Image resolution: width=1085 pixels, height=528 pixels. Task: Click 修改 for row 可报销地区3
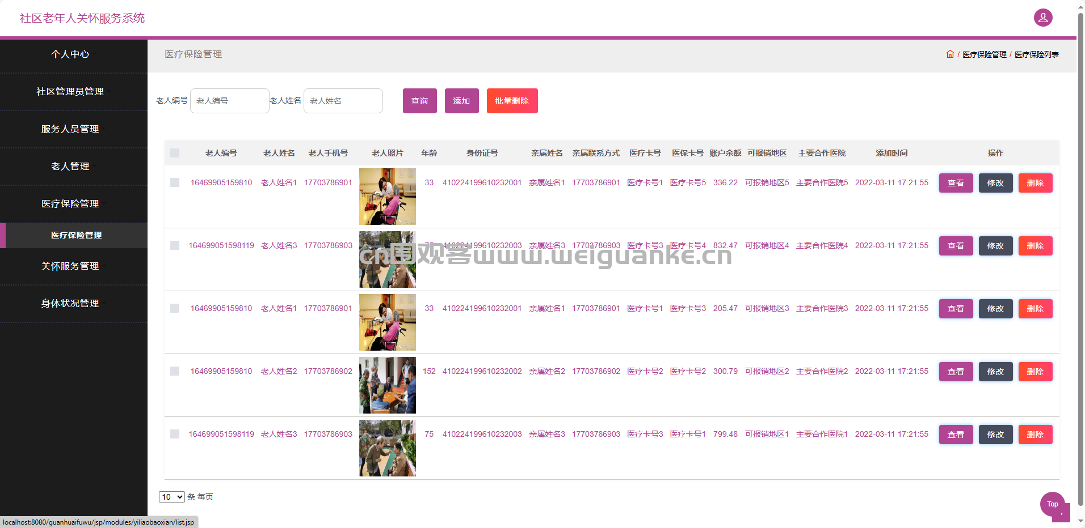(x=996, y=309)
